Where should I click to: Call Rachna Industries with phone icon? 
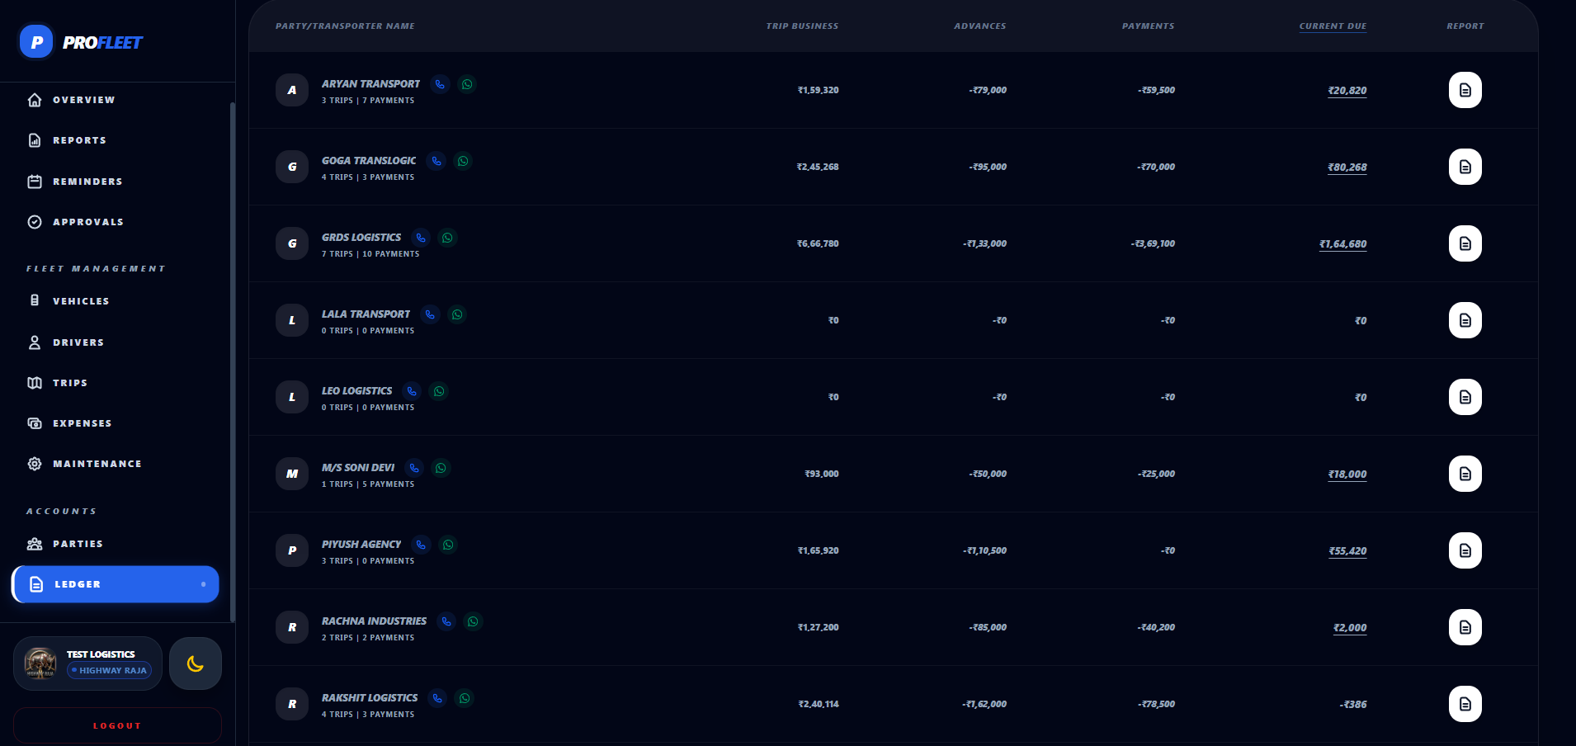[x=446, y=621]
